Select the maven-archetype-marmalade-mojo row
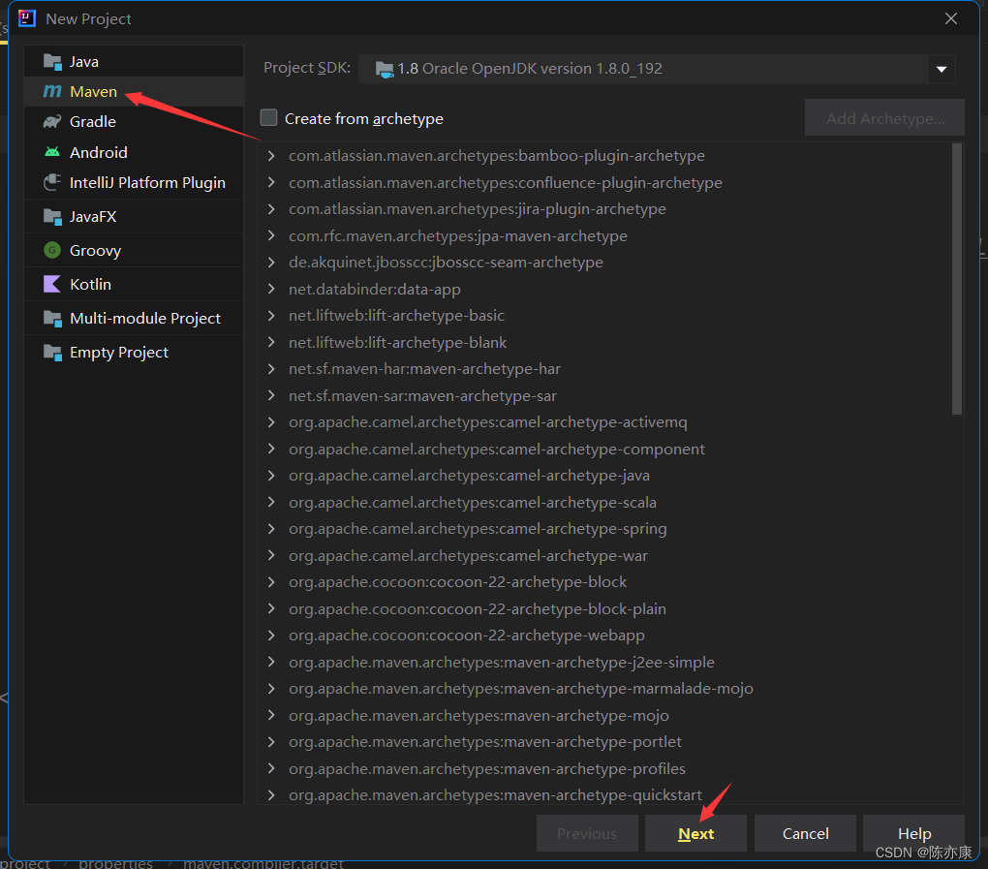The width and height of the screenshot is (988, 869). (604, 689)
